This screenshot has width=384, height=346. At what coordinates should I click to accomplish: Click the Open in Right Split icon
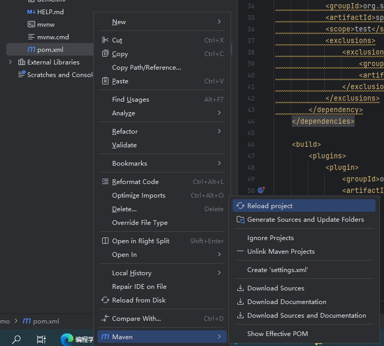pos(105,241)
